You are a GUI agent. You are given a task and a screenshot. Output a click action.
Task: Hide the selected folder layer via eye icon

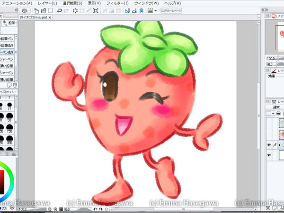point(269,145)
